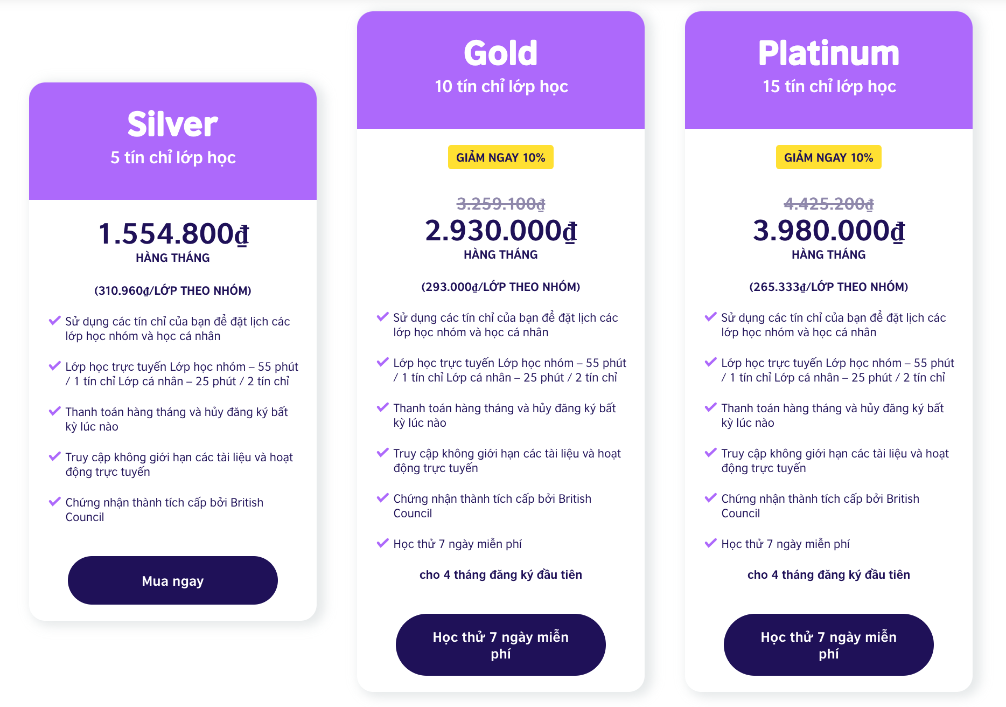Click the Silver checkmark beside British Council certificate
Viewport: 1006px width, 707px height.
(x=54, y=502)
